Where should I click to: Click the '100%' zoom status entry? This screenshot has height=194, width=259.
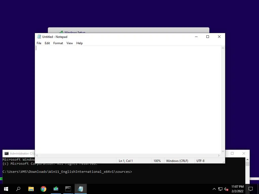(157, 161)
